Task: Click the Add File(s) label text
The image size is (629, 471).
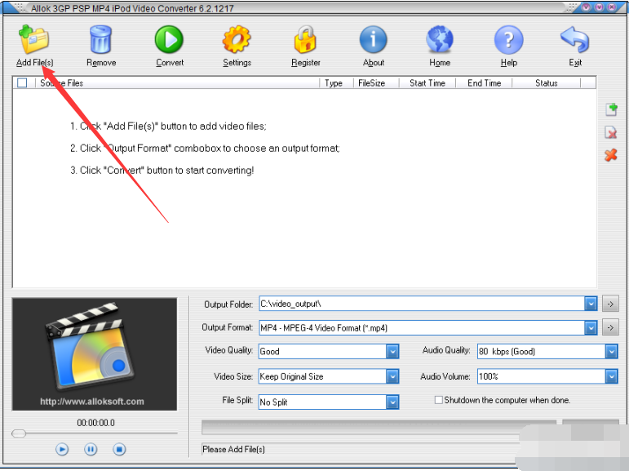Action: click(x=34, y=63)
